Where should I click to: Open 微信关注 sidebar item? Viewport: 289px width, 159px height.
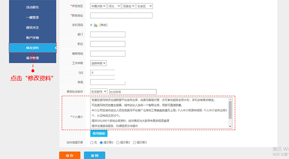click(33, 27)
